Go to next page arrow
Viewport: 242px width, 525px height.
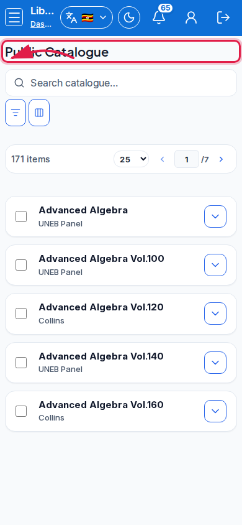[221, 159]
